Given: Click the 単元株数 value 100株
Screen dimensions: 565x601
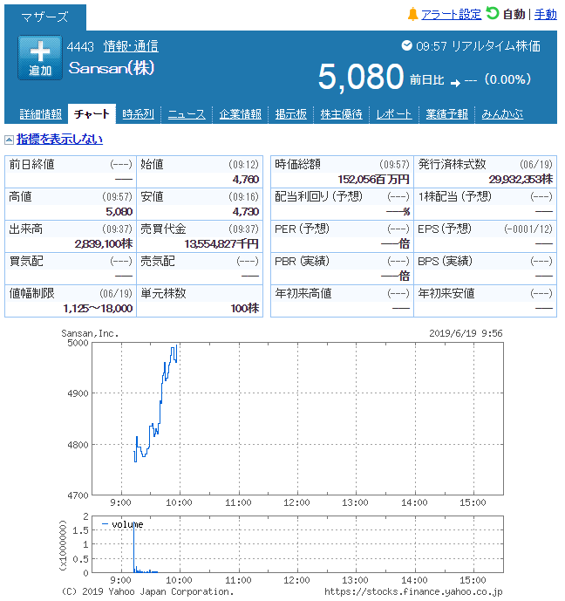Looking at the screenshot, I should tap(245, 308).
